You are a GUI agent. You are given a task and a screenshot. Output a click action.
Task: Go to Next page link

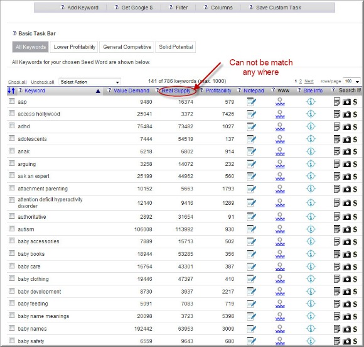309,81
